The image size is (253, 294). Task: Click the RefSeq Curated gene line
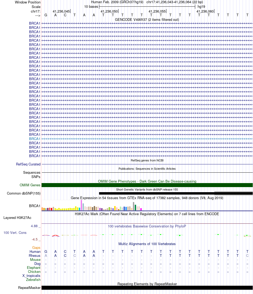(x=147, y=164)
